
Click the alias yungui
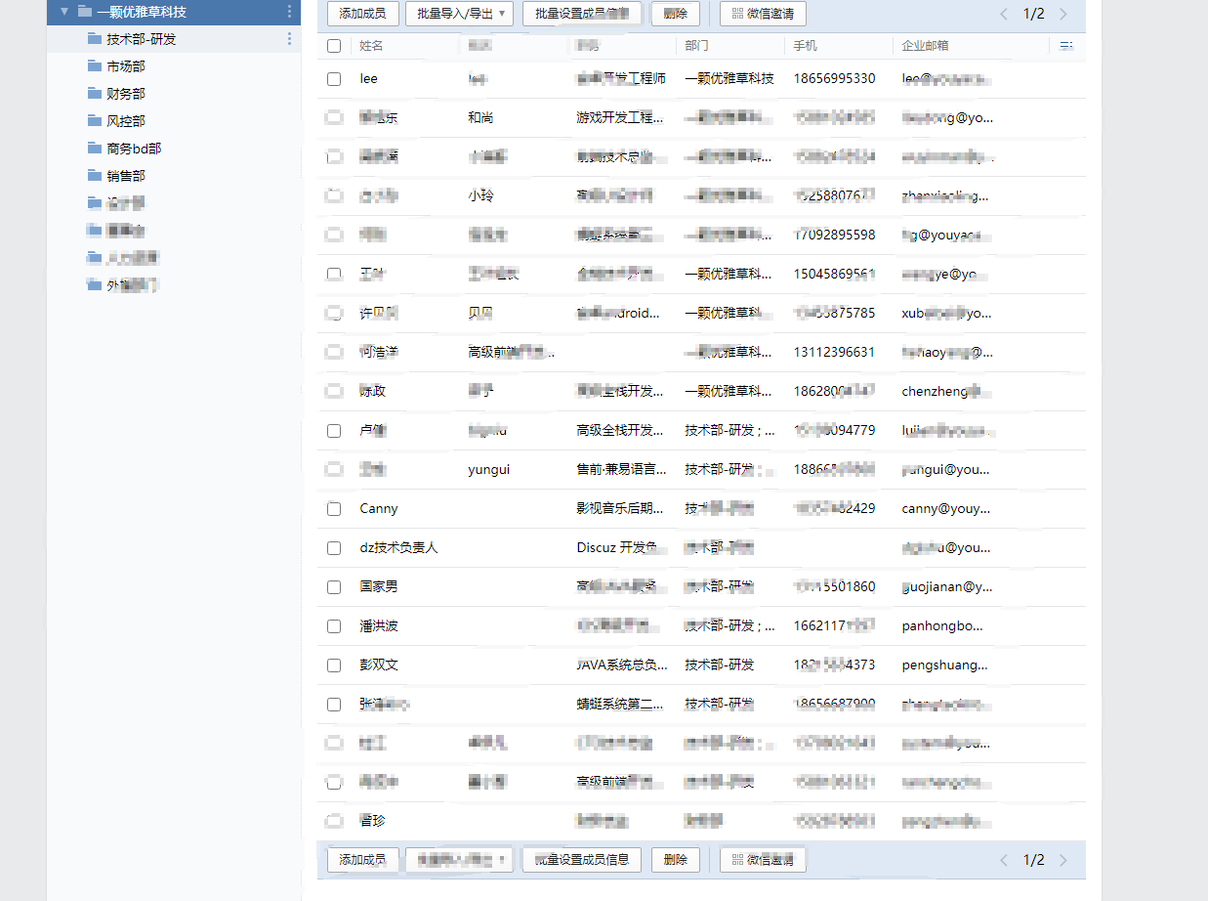tap(489, 469)
